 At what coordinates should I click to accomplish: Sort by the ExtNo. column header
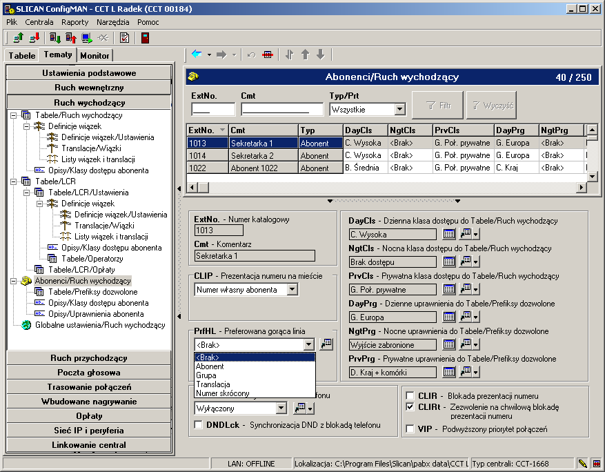[x=207, y=130]
